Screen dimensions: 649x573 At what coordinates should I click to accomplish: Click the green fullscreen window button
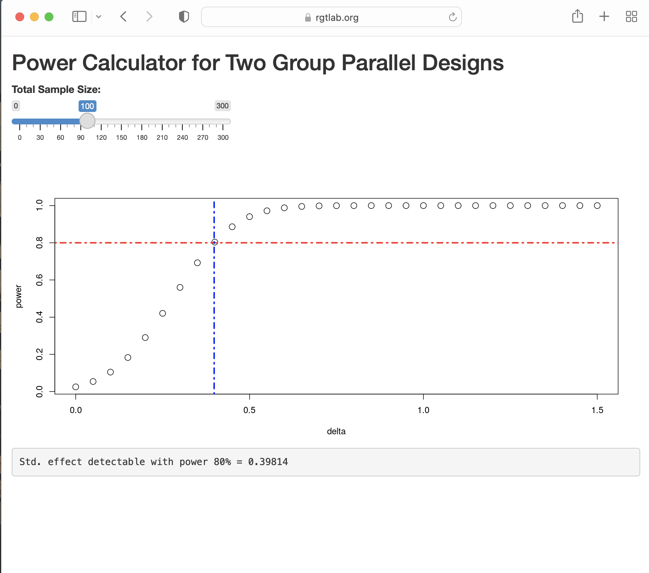pos(49,17)
